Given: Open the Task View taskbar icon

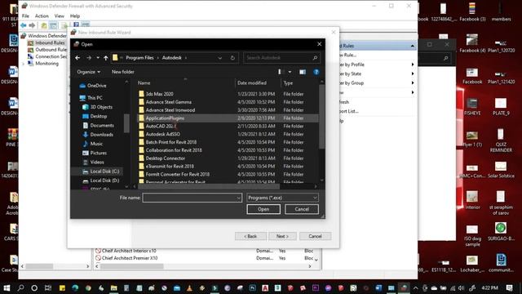Looking at the screenshot, I should coord(48,287).
